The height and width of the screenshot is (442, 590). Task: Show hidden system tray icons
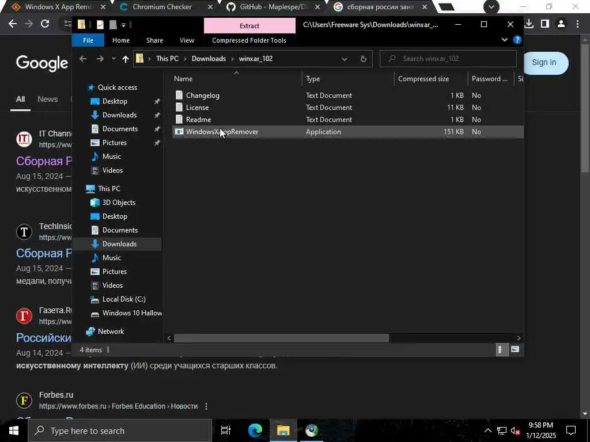point(487,430)
